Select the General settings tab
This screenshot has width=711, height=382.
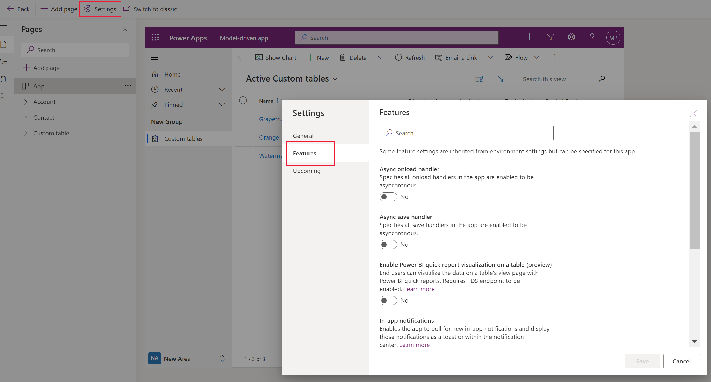click(x=303, y=136)
